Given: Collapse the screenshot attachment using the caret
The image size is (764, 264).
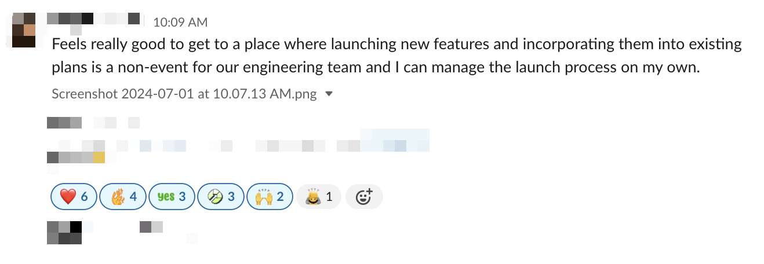Looking at the screenshot, I should click(x=329, y=94).
